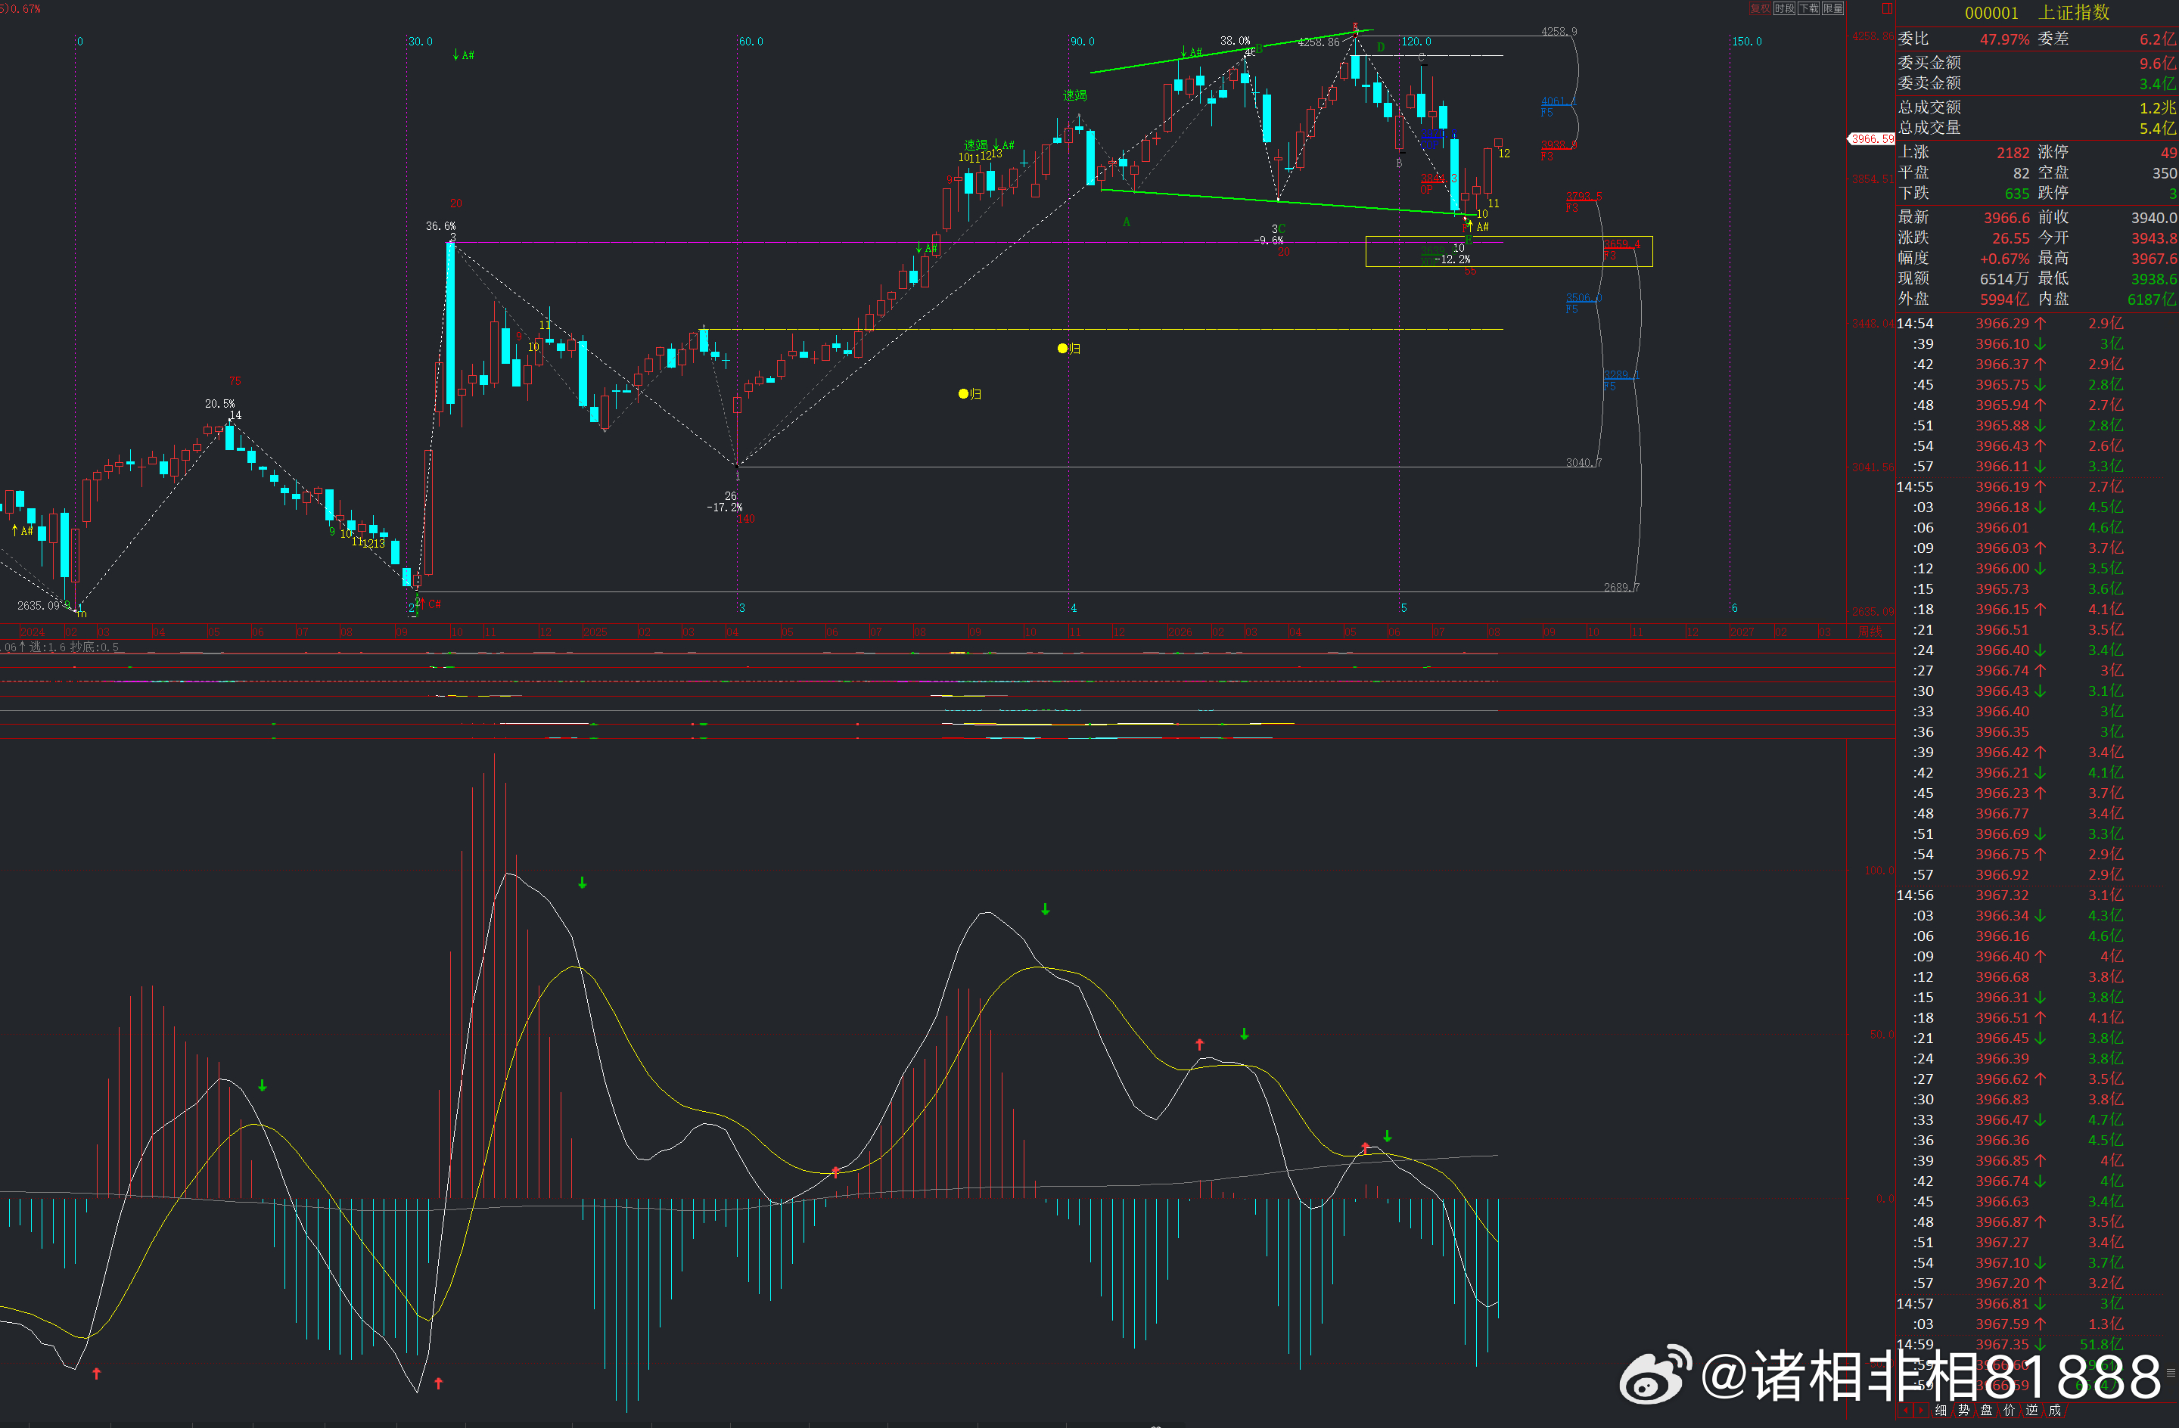Click the 最高 3967.6 value

2153,259
